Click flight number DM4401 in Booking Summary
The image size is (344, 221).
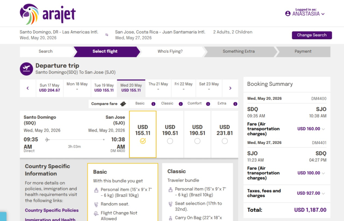(x=319, y=143)
